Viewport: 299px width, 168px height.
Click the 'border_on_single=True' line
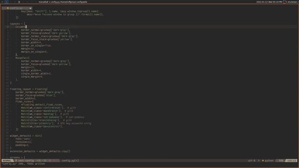tap(36, 46)
